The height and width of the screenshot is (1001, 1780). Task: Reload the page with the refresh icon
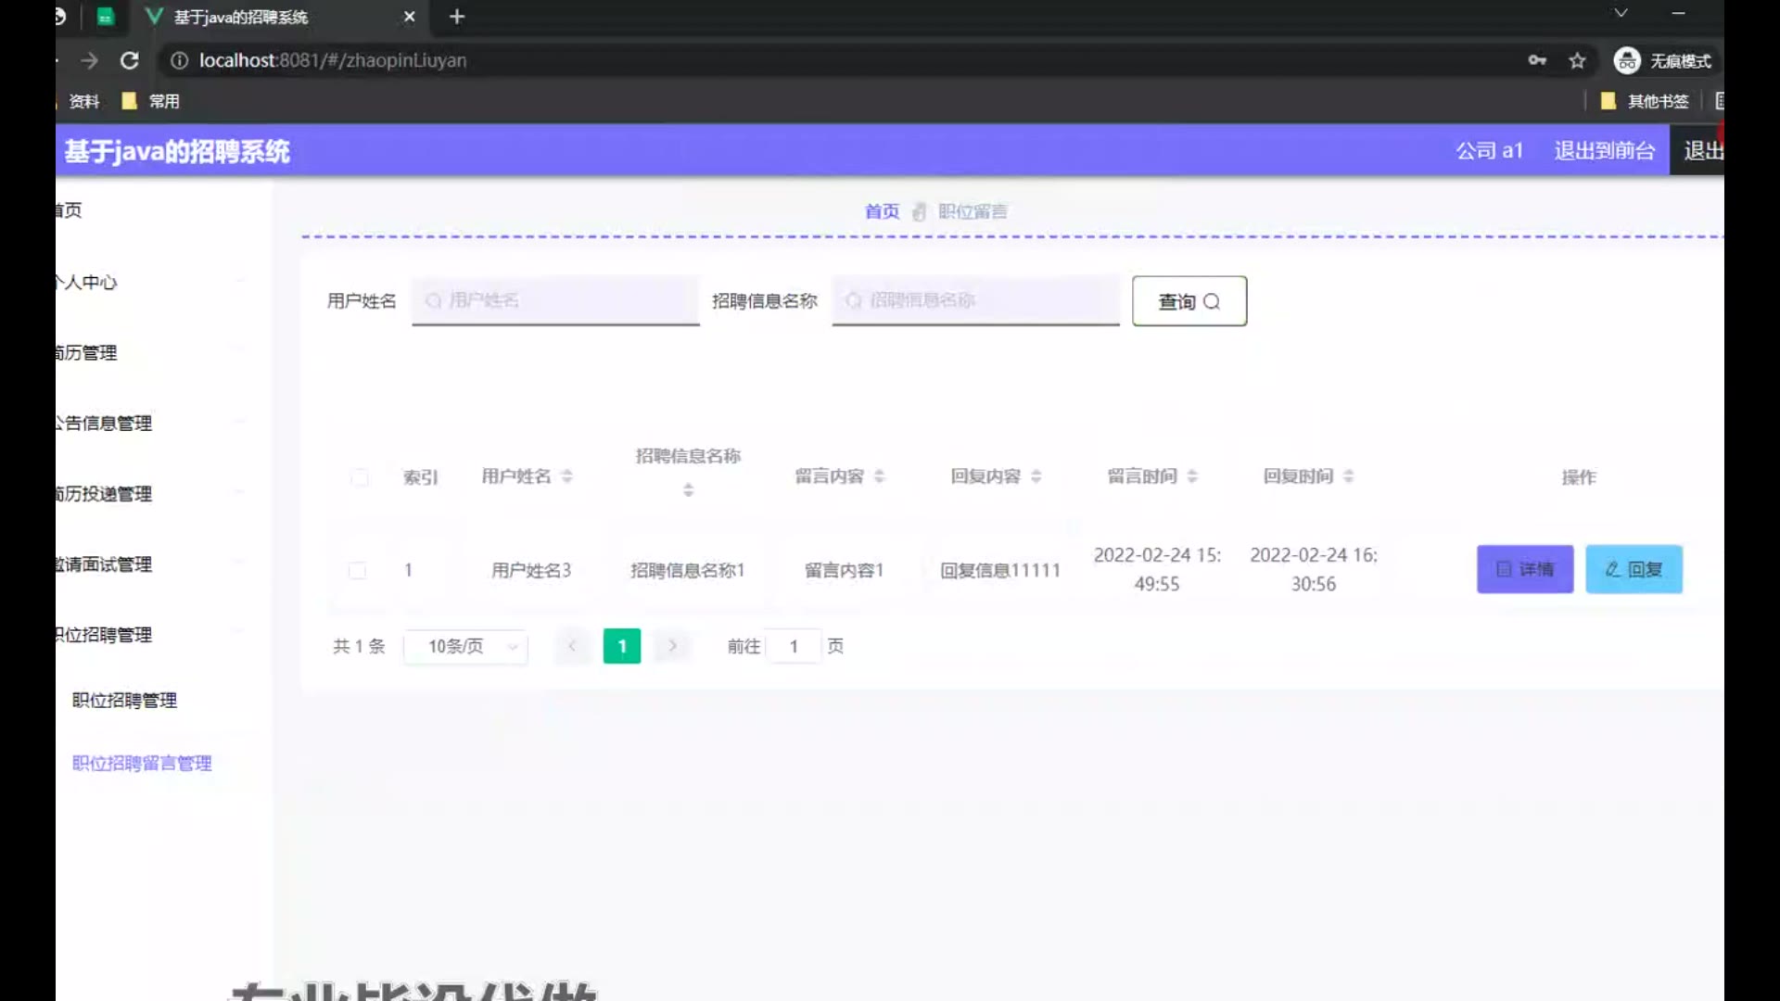click(130, 60)
